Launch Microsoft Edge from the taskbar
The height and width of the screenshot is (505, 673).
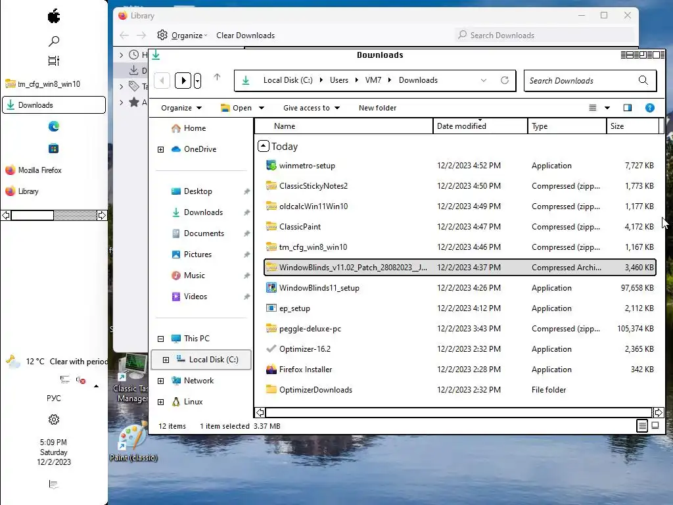[54, 126]
